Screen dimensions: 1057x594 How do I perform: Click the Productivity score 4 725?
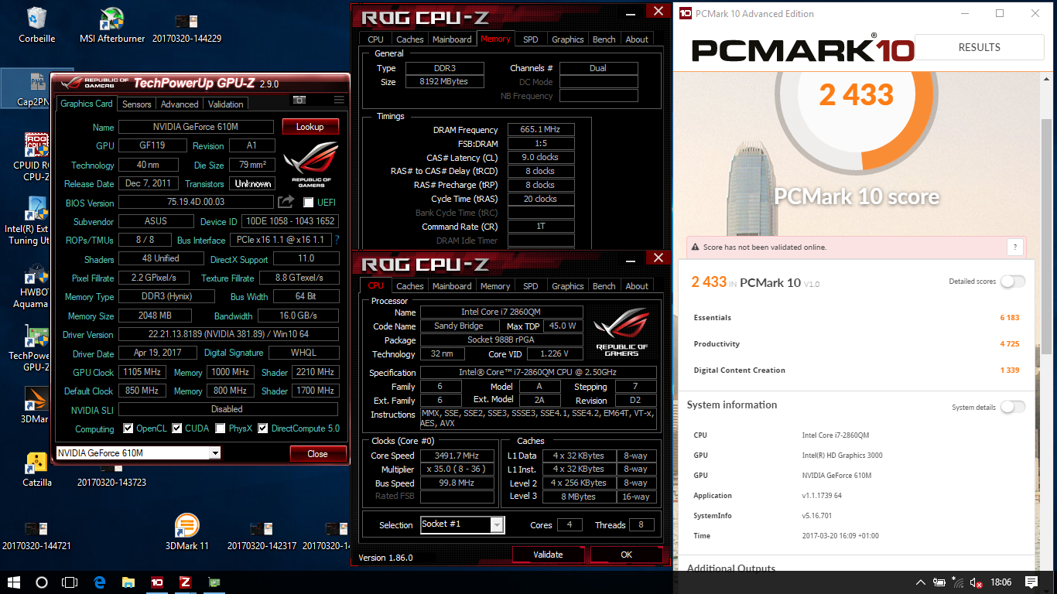(1009, 344)
